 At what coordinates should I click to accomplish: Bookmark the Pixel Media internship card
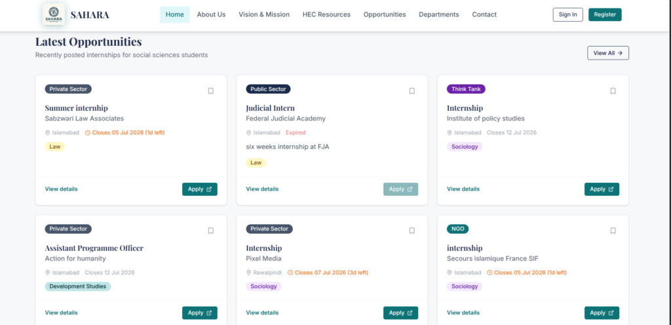(x=412, y=231)
